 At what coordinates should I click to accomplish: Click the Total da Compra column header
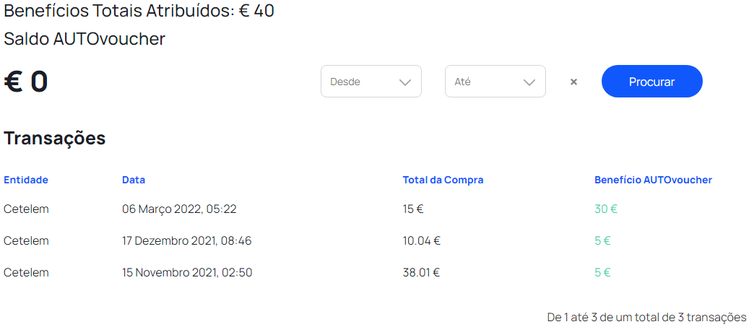point(443,180)
